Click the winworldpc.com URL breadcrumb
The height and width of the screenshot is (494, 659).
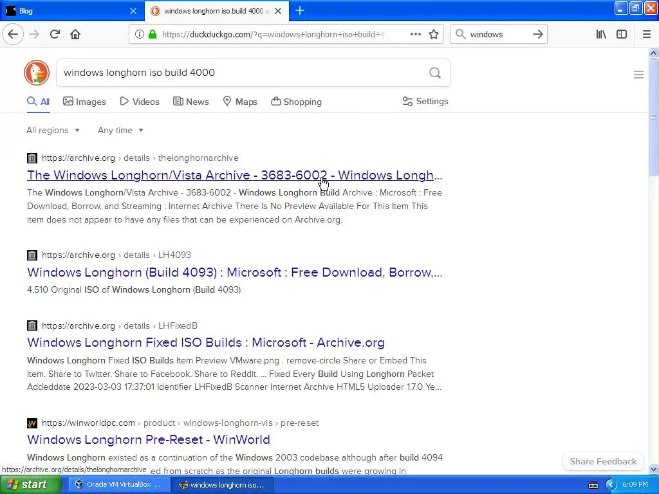point(180,423)
